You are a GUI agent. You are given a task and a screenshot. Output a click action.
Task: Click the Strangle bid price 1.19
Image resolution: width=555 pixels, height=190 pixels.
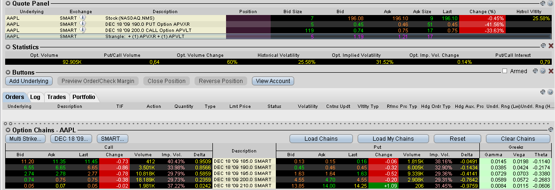[x=359, y=37]
